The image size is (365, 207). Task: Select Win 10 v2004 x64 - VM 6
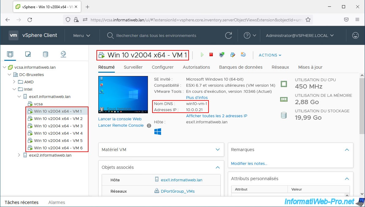point(58,148)
